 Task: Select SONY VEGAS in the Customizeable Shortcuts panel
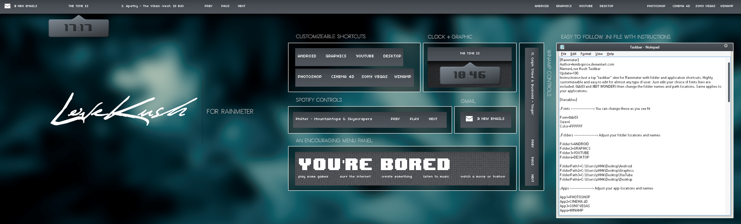[374, 77]
